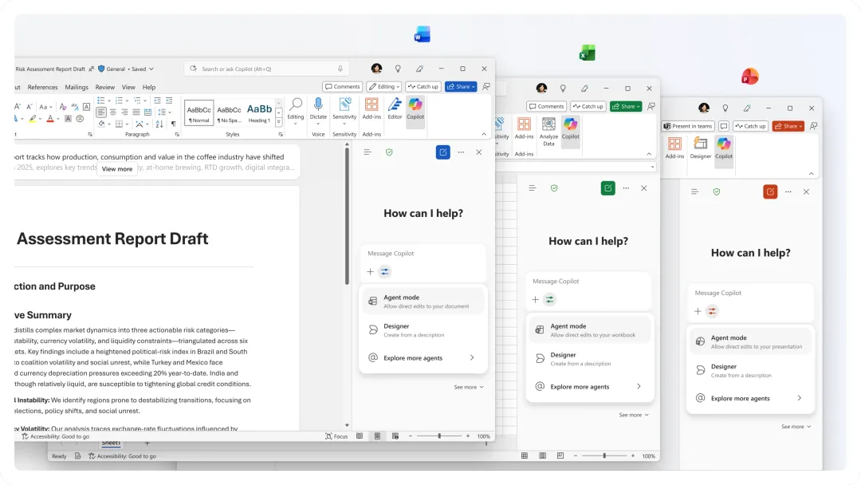
Task: Expand See more in PowerPoint's Copilot pane
Action: tap(796, 427)
